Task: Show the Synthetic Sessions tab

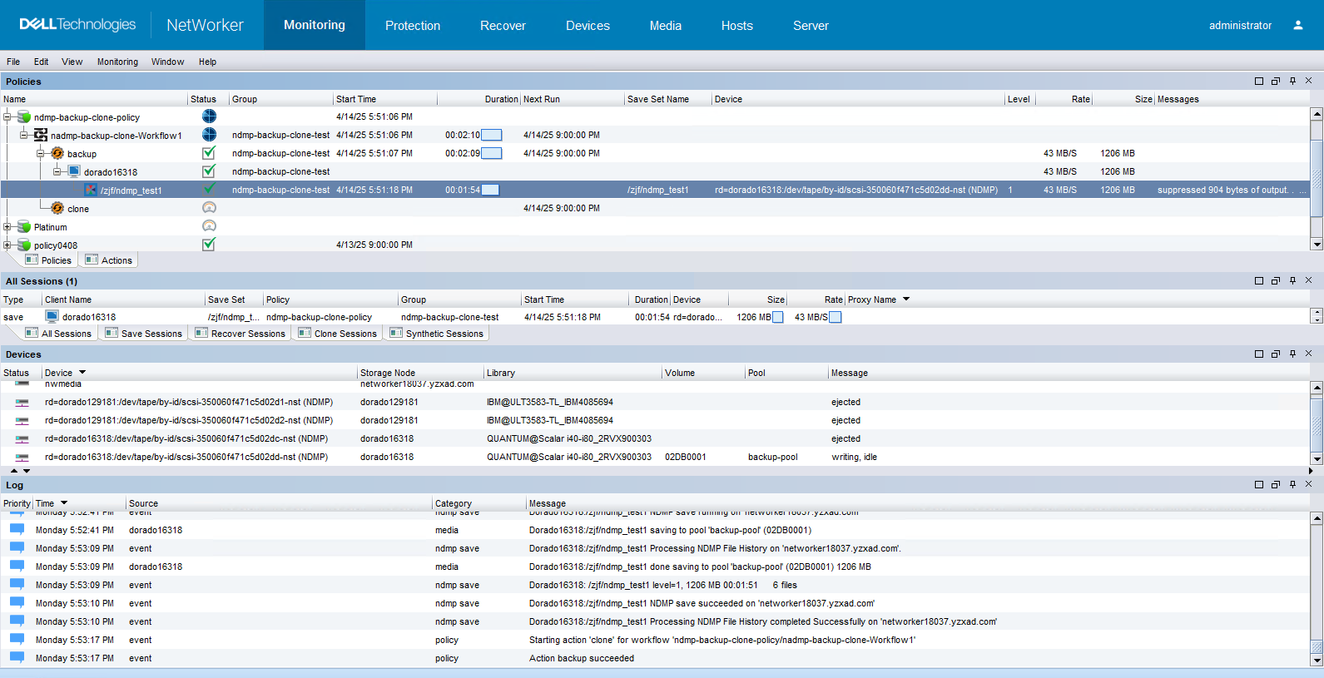Action: tap(437, 334)
